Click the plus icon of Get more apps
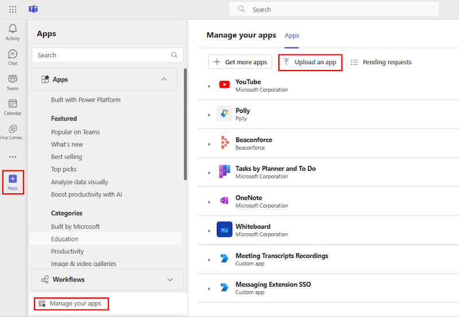459x317 pixels. point(217,62)
